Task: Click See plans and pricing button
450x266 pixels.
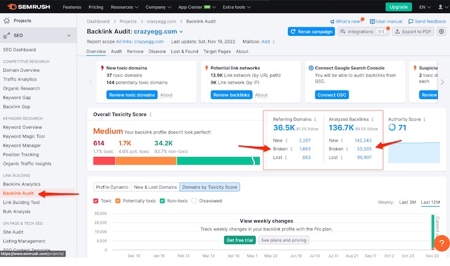Action: [284, 240]
